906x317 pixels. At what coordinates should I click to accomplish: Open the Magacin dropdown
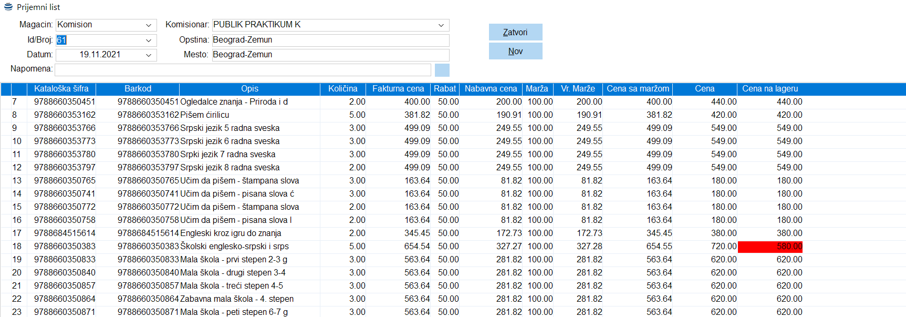pos(149,25)
